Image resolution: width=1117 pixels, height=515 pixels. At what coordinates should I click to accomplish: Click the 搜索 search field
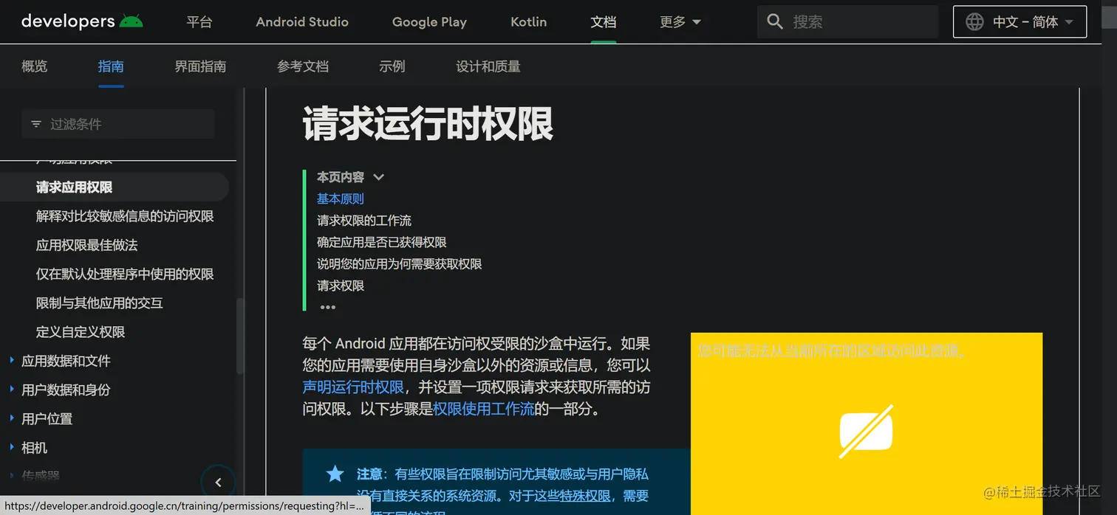(847, 22)
